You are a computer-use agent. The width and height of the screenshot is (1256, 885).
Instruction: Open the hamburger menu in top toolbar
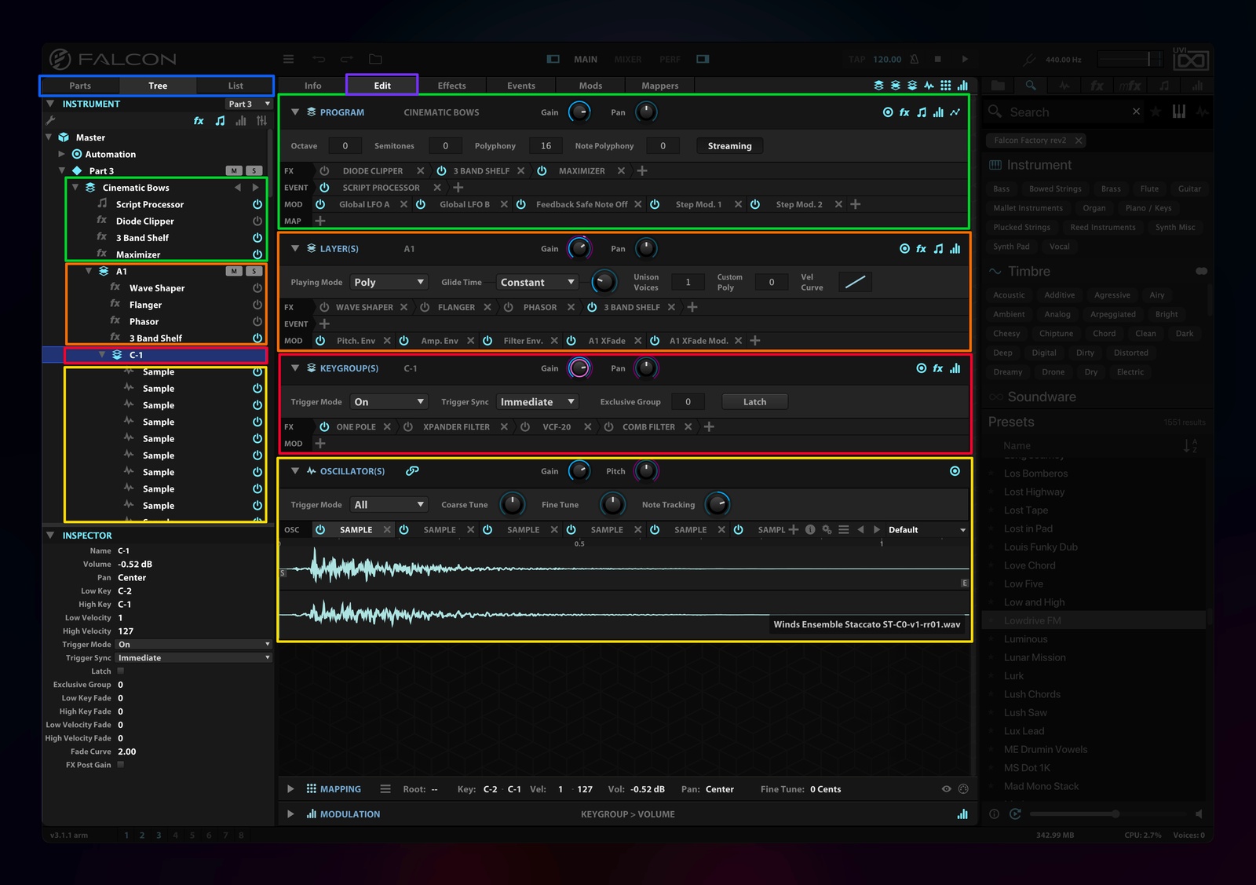coord(288,59)
